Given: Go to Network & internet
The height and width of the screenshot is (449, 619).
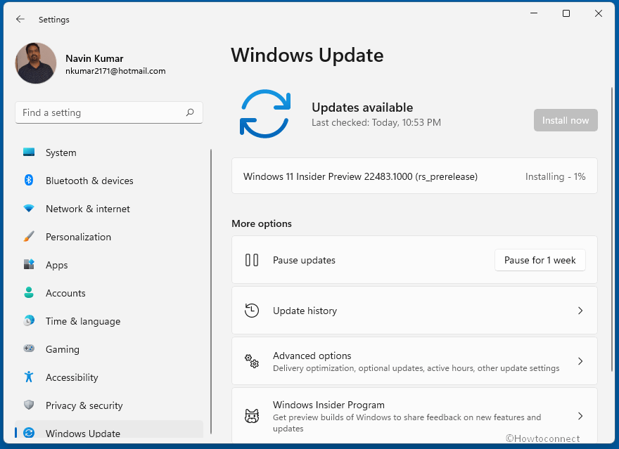Looking at the screenshot, I should pyautogui.click(x=109, y=209).
